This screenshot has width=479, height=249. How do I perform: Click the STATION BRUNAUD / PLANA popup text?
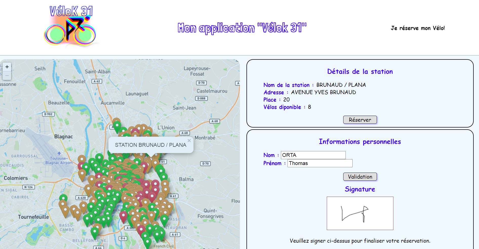tap(150, 145)
